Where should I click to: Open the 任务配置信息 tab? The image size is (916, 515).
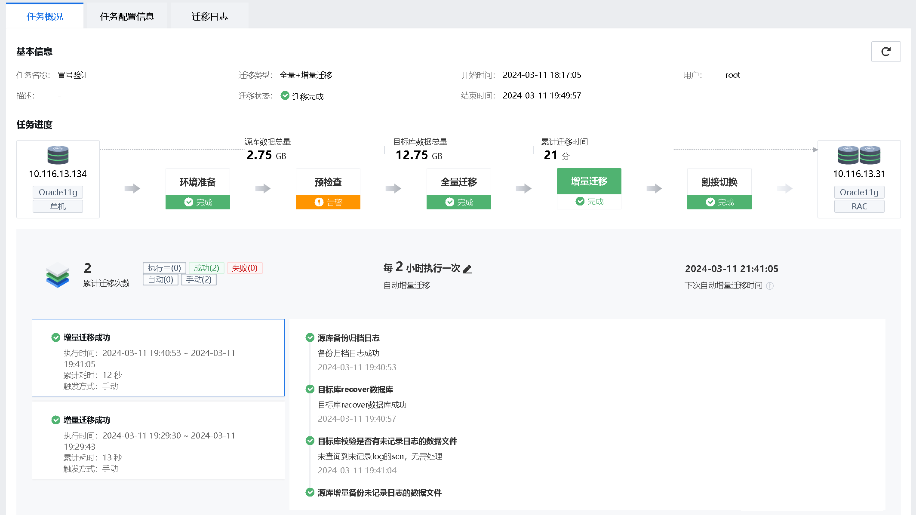pos(127,16)
